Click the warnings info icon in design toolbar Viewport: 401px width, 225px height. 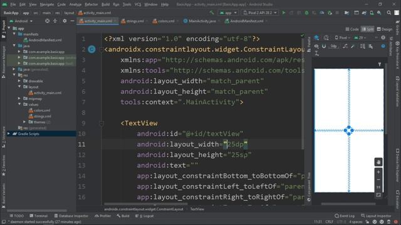[x=383, y=37]
